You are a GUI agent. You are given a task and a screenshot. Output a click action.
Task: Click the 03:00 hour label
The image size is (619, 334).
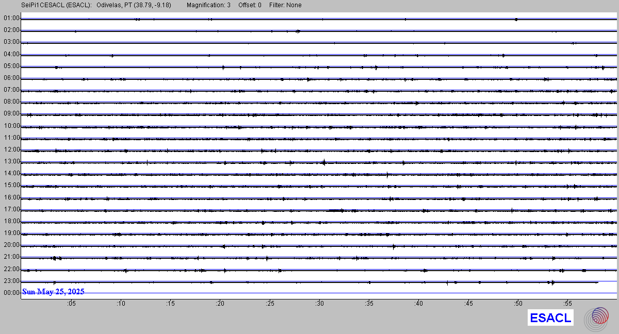click(x=11, y=42)
